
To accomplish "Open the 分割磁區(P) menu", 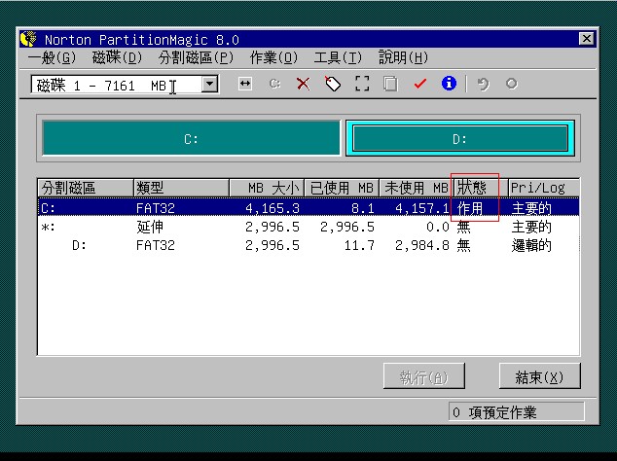I will coord(196,58).
